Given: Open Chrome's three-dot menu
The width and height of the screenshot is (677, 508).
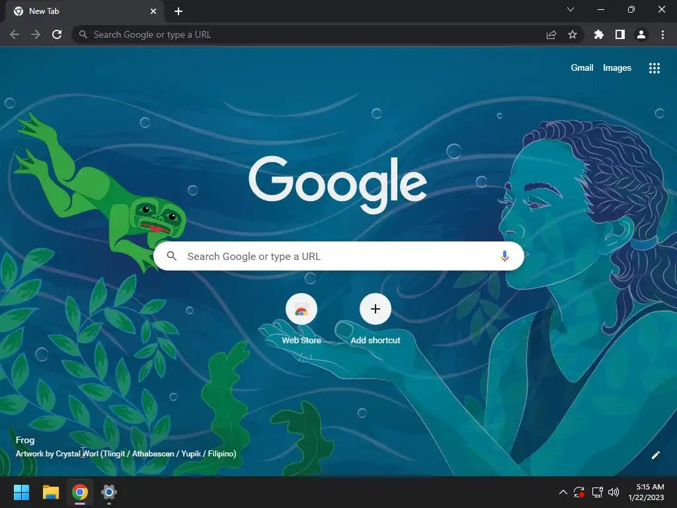Looking at the screenshot, I should 662,34.
